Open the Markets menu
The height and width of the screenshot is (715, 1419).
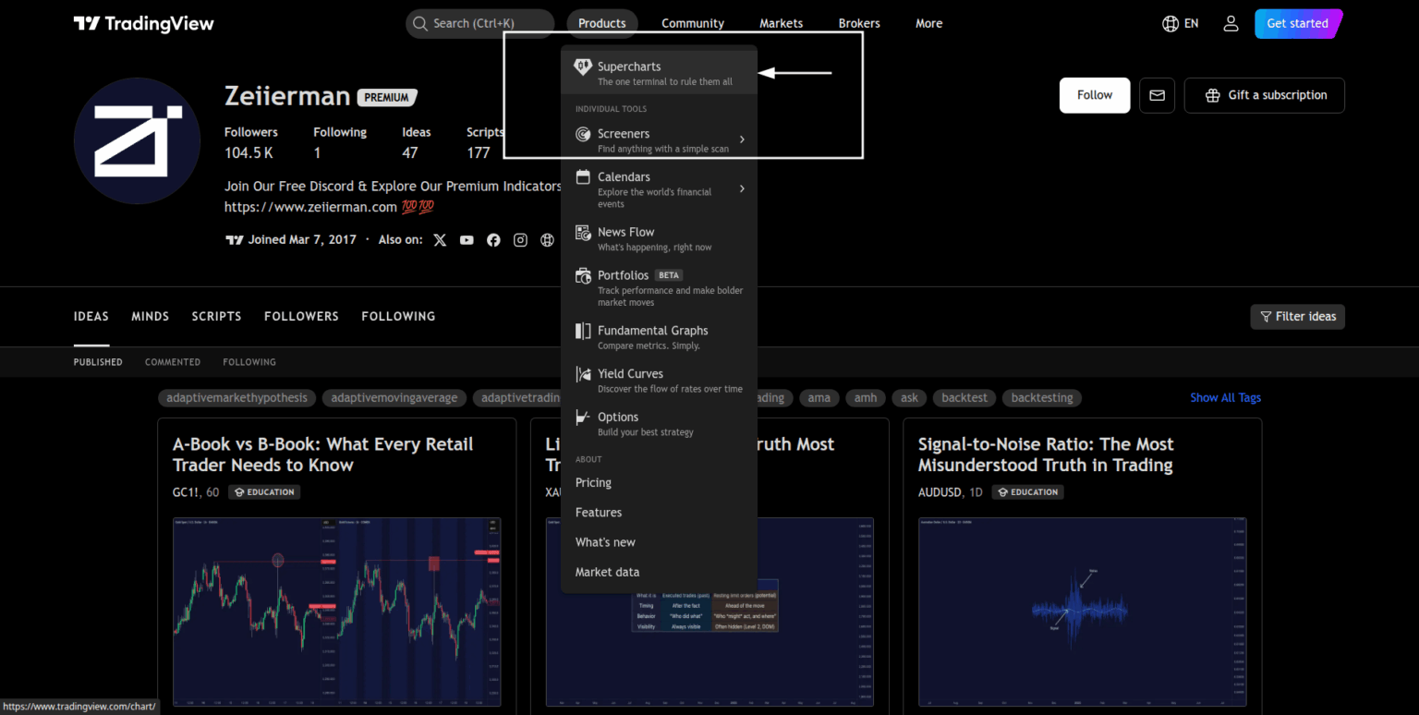point(781,23)
